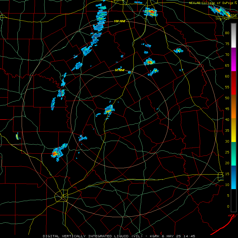Click the 80 value on color scale
The width and height of the screenshot is (238, 238).
[227, 33]
